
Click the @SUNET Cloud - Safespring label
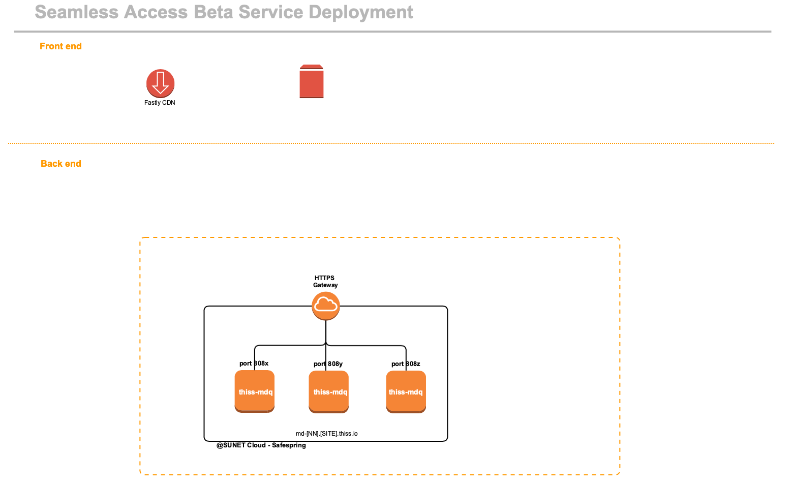click(x=261, y=445)
